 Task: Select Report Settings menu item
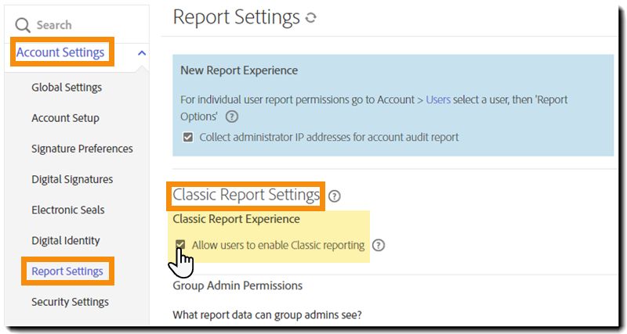coord(67,271)
